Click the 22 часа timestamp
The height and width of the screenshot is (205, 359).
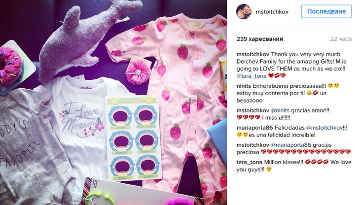click(341, 39)
